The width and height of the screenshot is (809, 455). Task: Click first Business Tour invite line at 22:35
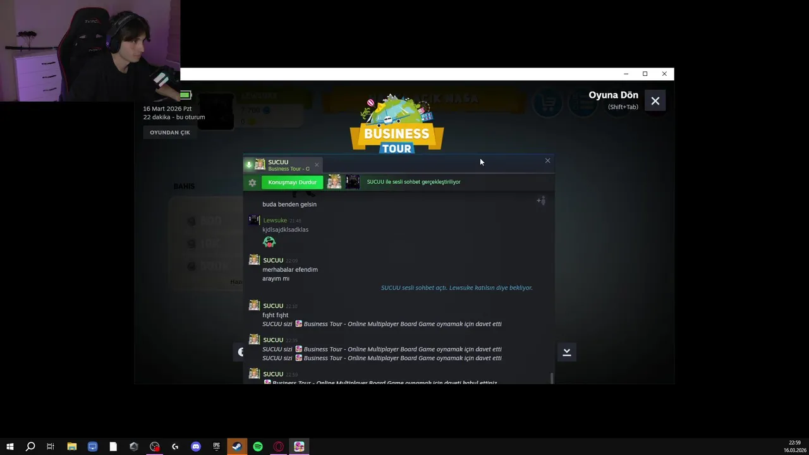click(x=382, y=349)
